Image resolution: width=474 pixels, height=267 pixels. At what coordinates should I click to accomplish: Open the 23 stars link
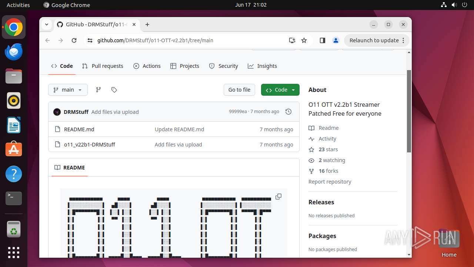click(x=323, y=149)
